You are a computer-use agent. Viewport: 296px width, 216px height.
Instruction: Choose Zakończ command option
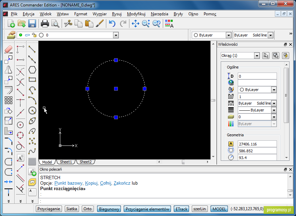coord(122,183)
